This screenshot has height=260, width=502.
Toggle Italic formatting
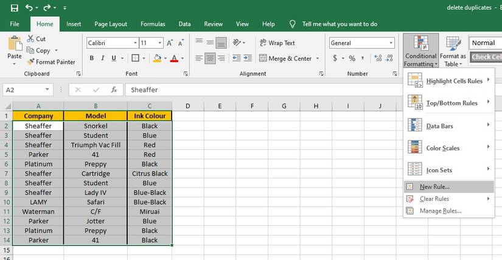(103, 58)
